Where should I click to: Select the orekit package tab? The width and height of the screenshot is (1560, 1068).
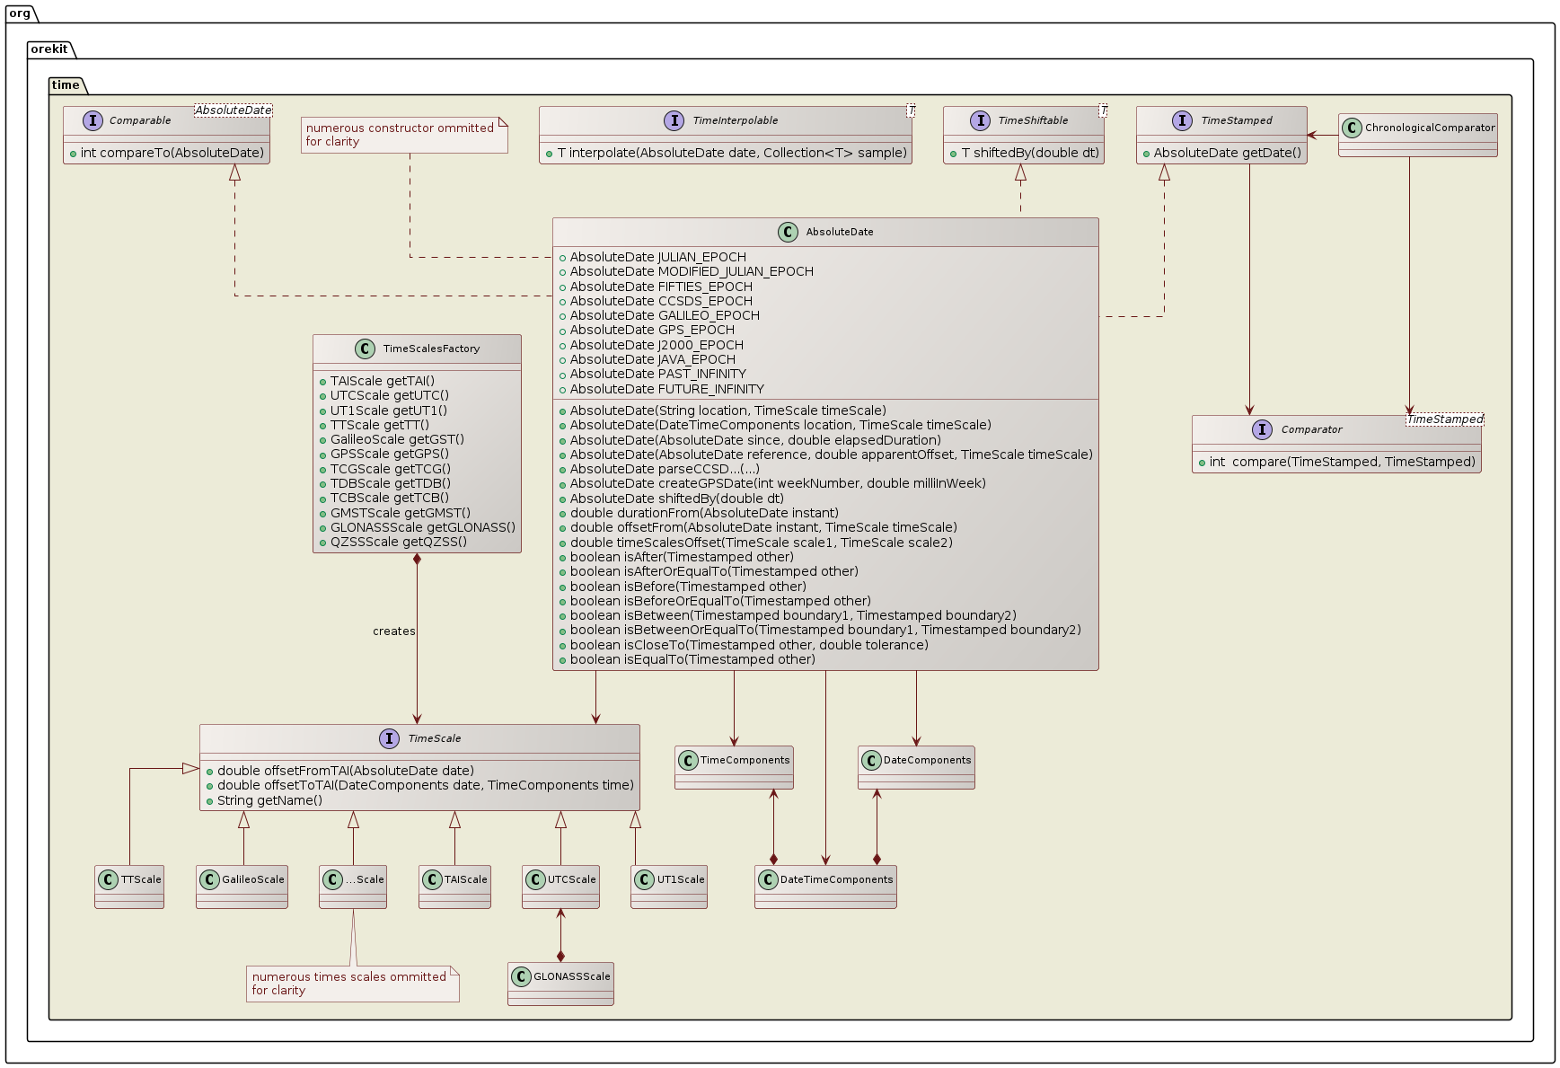[x=48, y=49]
